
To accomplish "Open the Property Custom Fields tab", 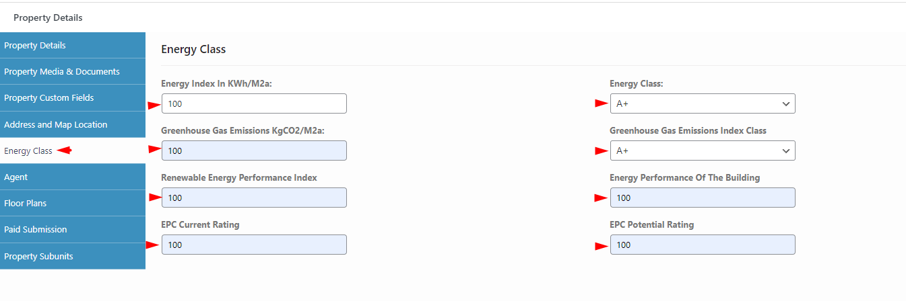I will tap(72, 97).
